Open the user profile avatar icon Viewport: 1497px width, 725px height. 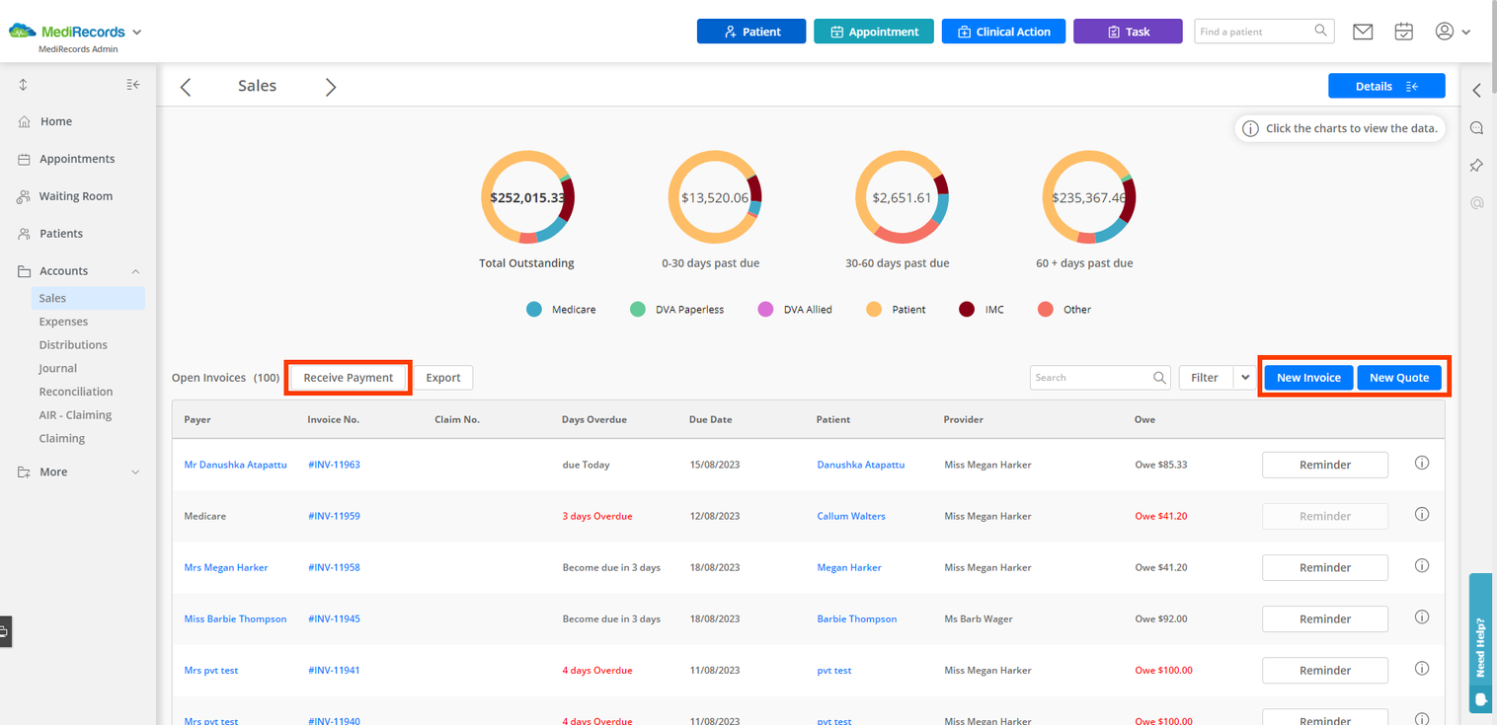[x=1445, y=32]
